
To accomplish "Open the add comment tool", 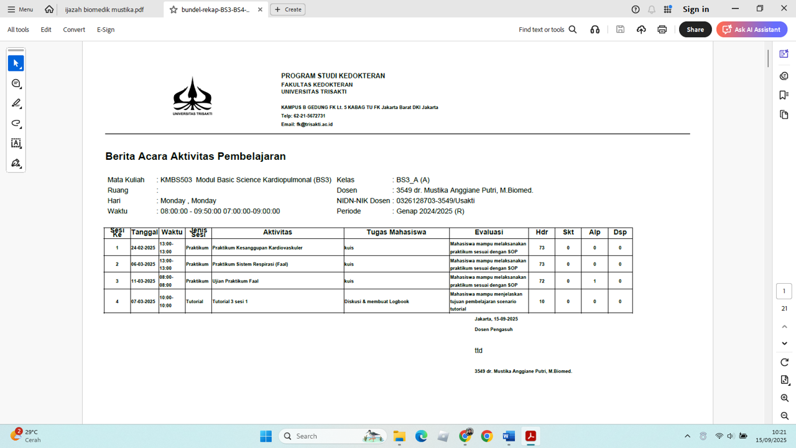I will click(16, 83).
